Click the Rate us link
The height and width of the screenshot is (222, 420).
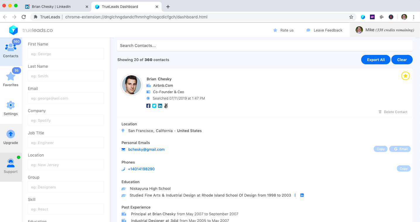tap(283, 30)
